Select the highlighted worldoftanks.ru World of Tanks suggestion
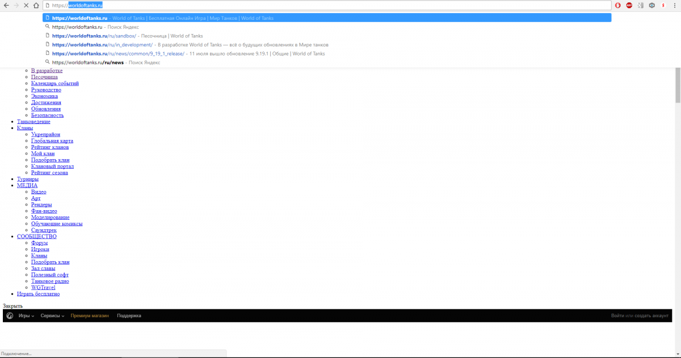681x358 pixels. pos(327,18)
